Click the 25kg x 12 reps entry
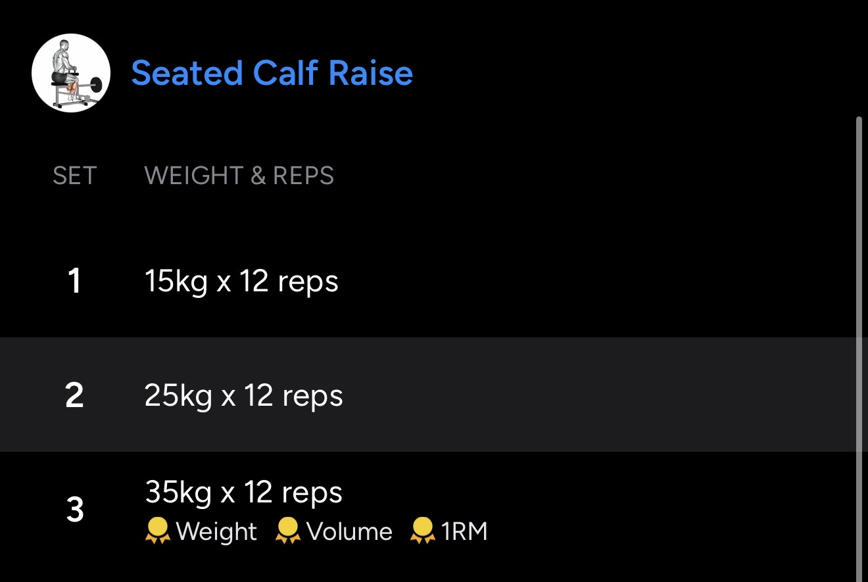 (x=243, y=396)
